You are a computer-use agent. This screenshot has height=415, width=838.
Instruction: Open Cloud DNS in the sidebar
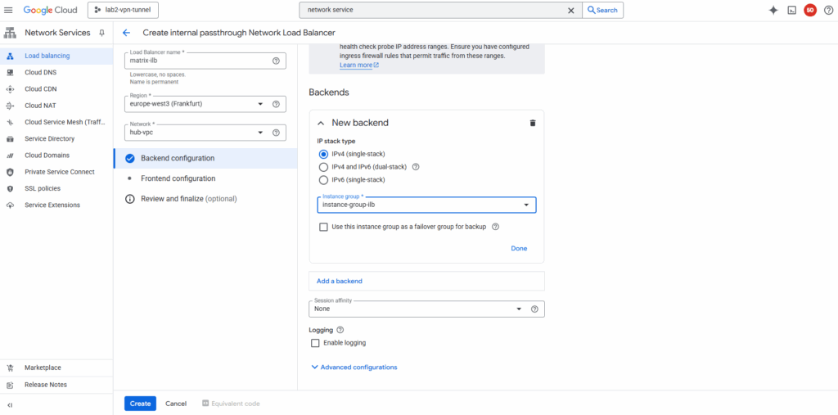click(x=40, y=72)
